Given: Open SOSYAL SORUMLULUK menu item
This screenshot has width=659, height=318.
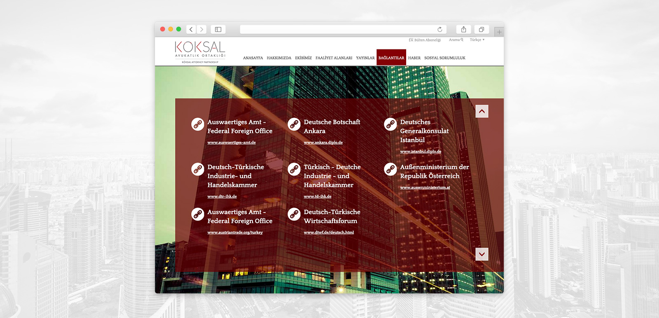Looking at the screenshot, I should coord(445,58).
